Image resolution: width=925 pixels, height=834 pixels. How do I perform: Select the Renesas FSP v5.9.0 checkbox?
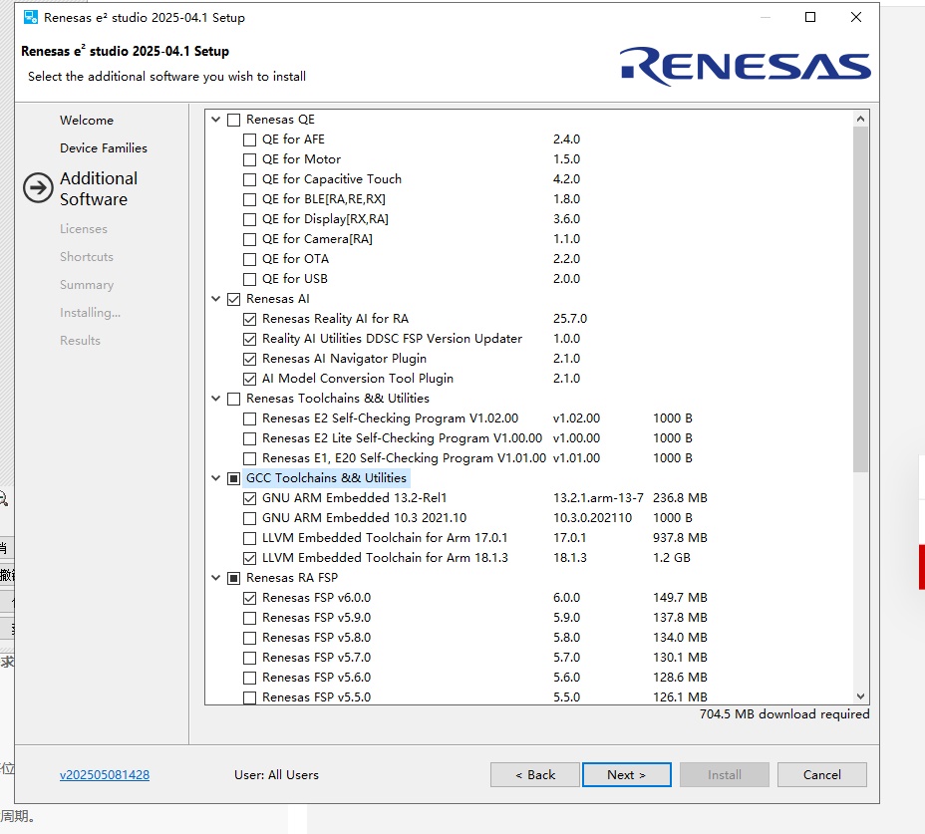249,618
